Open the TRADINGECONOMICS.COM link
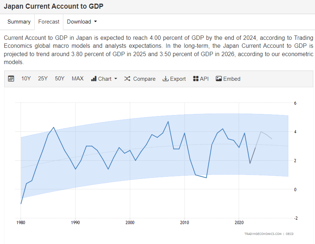Screen dimensions: 315x244 (263, 234)
